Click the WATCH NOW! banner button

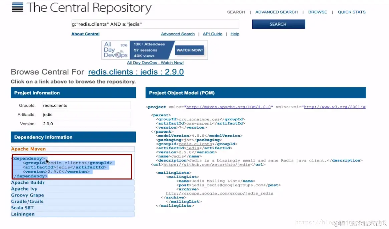[189, 50]
